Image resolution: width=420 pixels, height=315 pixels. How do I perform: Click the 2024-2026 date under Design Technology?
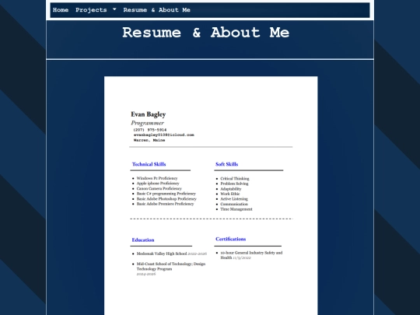[x=146, y=274]
